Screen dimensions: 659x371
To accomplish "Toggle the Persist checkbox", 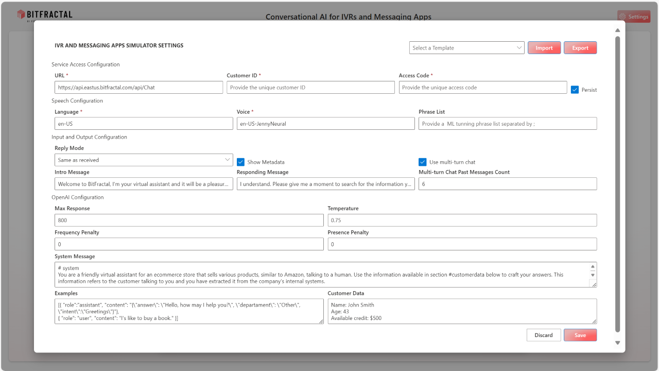I will tap(575, 90).
